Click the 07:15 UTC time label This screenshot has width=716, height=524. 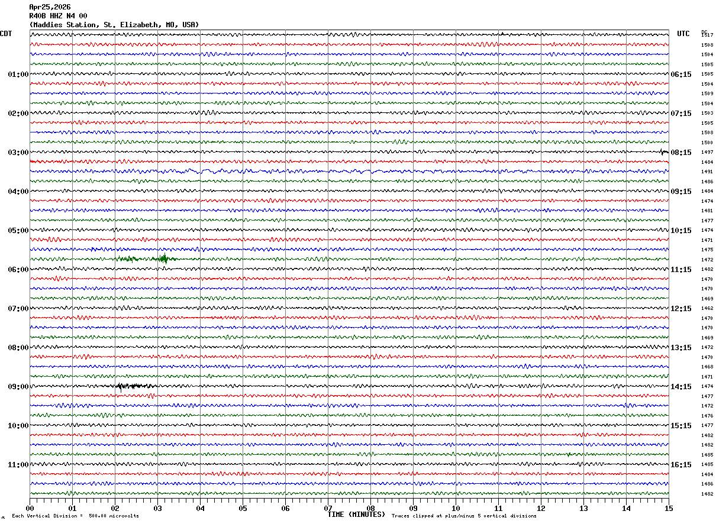pyautogui.click(x=681, y=114)
